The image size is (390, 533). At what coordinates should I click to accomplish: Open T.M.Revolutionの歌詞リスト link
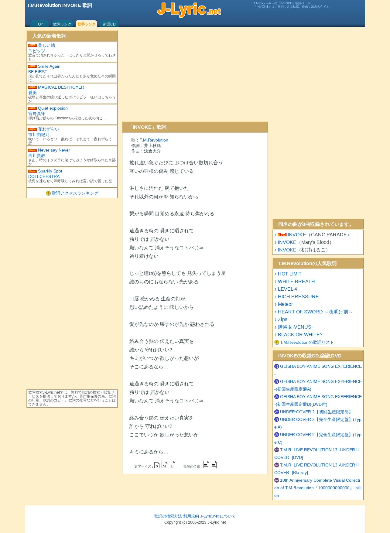[307, 342]
